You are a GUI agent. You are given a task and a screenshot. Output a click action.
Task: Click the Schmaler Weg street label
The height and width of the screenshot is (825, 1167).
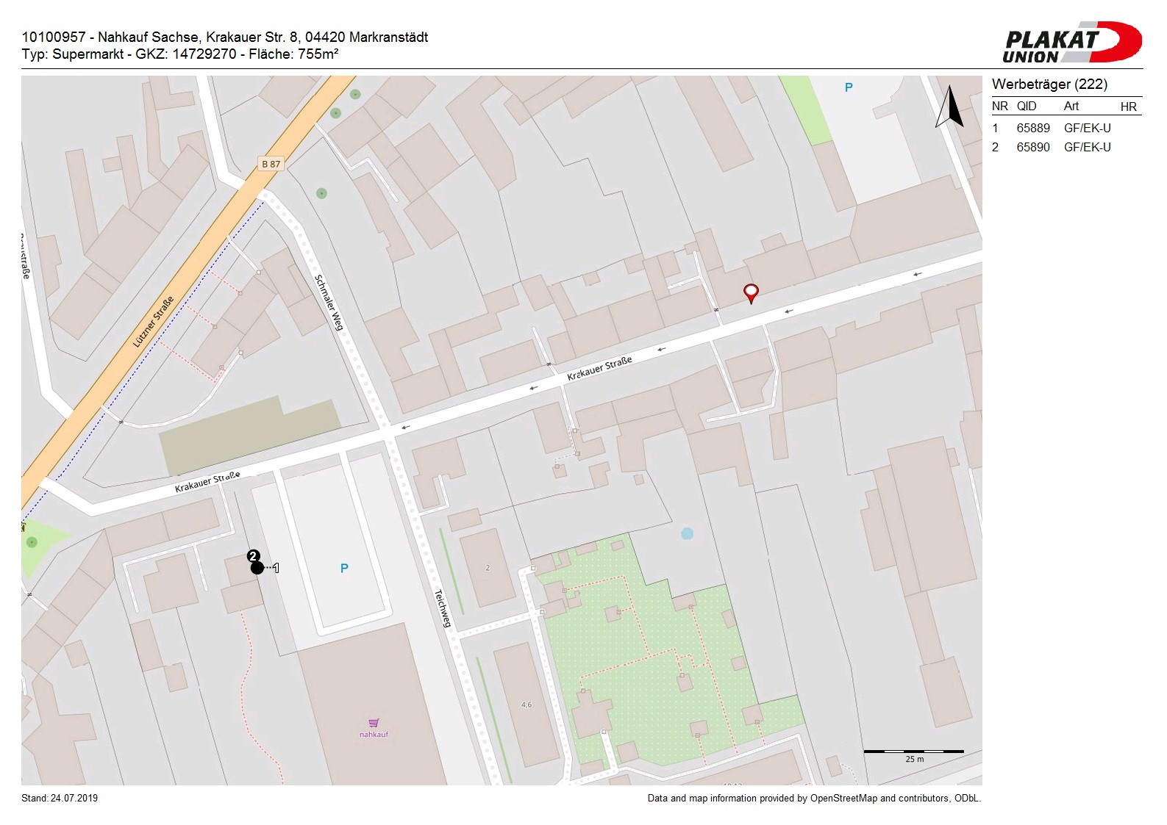[329, 302]
